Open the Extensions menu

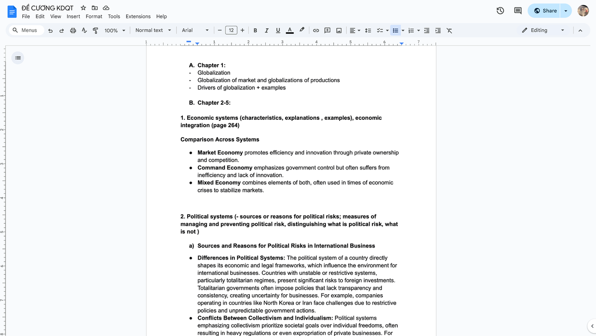tap(138, 16)
